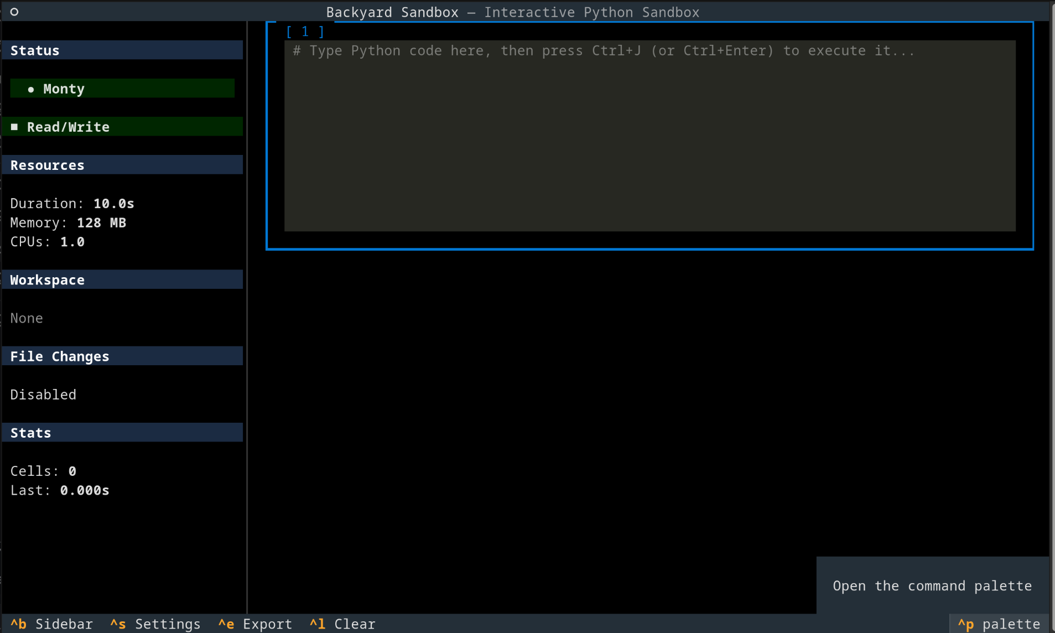This screenshot has width=1055, height=633.
Task: Click the Duration: 10.0s value
Action: (x=72, y=204)
